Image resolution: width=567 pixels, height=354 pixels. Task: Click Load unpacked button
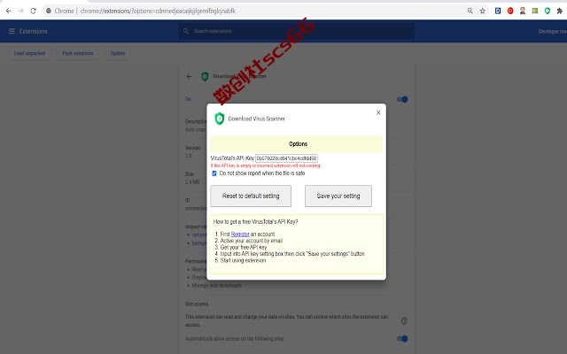[29, 53]
